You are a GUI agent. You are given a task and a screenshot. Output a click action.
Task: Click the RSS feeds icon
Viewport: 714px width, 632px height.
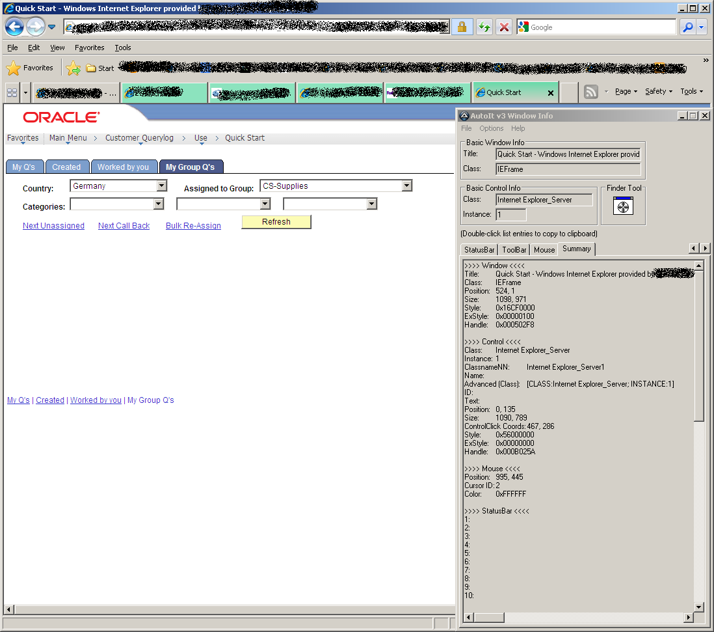coord(590,92)
